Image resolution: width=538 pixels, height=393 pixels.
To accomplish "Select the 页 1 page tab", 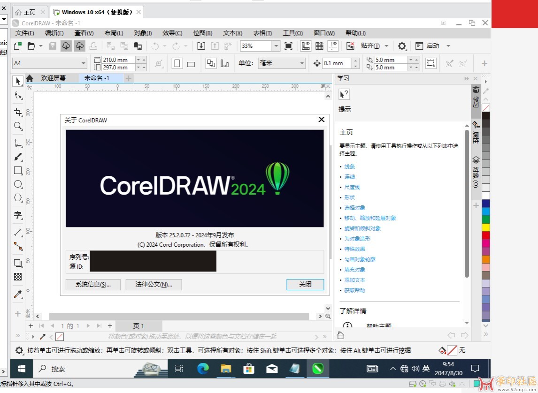I will 138,326.
